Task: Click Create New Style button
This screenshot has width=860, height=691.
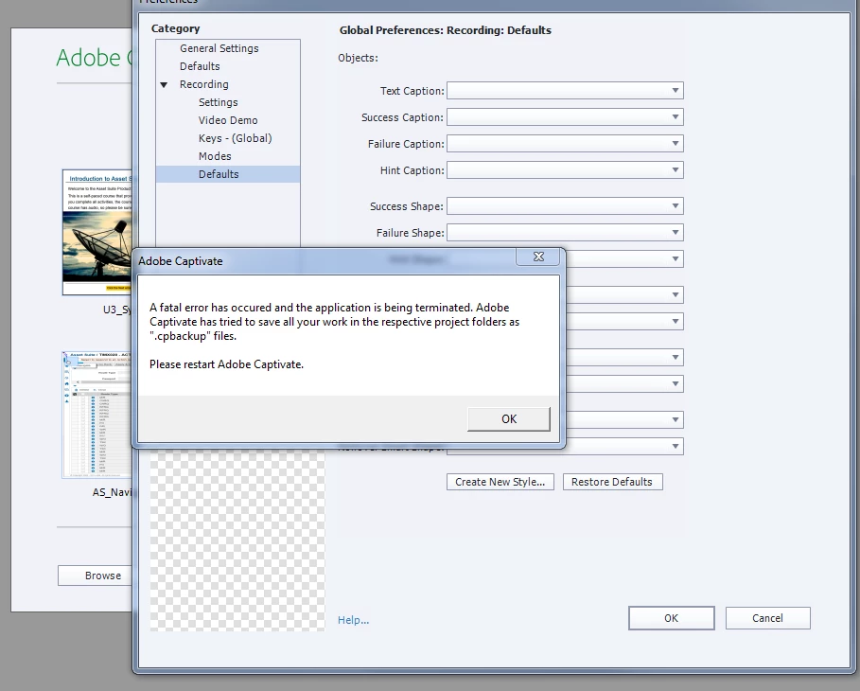Action: [x=500, y=482]
